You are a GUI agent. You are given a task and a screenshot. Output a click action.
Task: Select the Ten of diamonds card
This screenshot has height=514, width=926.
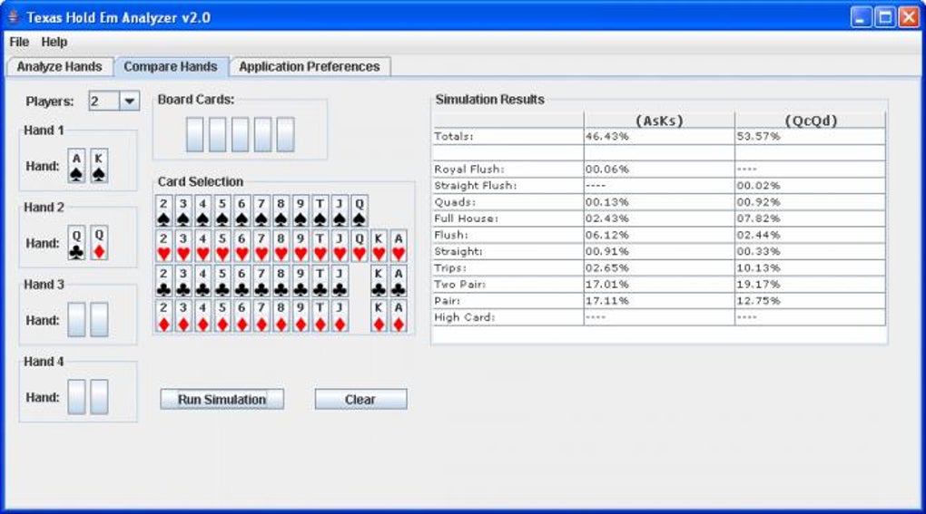320,315
